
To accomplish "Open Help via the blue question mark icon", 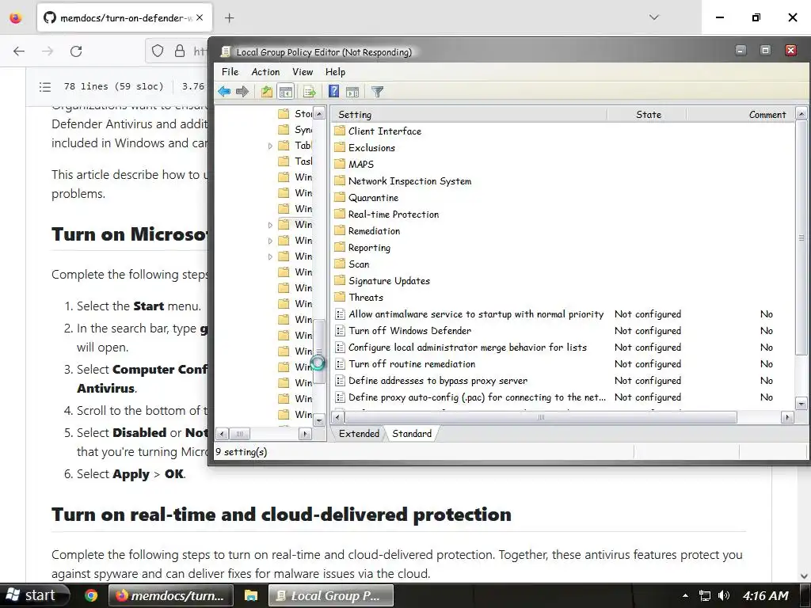I will pyautogui.click(x=333, y=92).
